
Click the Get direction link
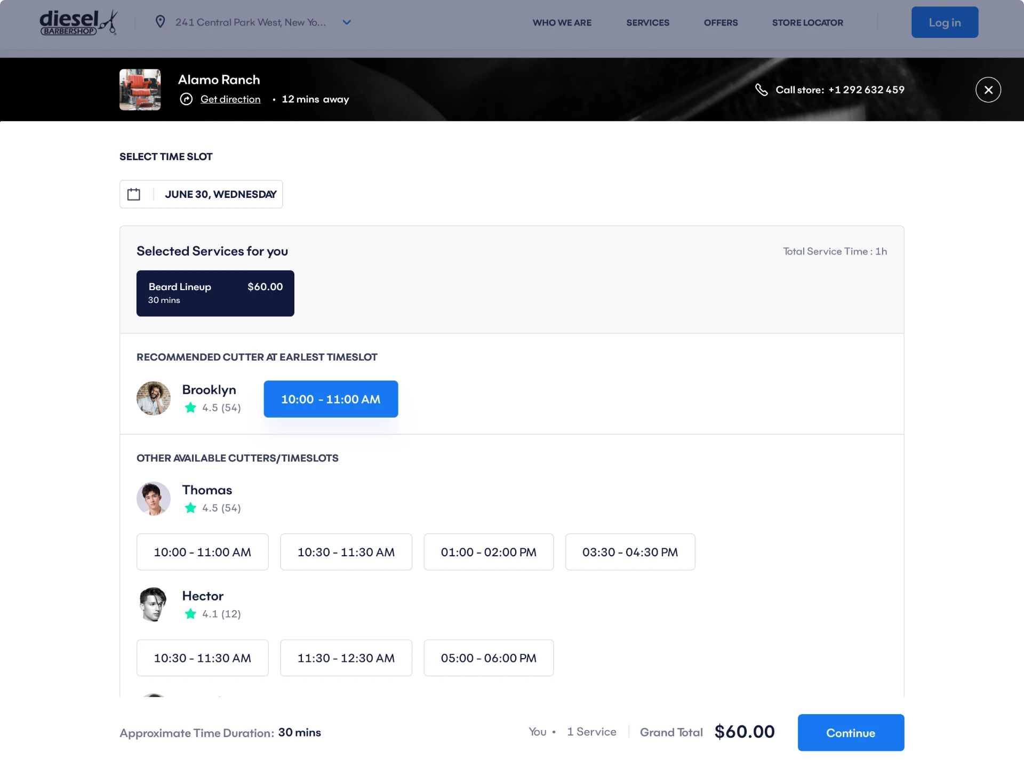click(230, 99)
